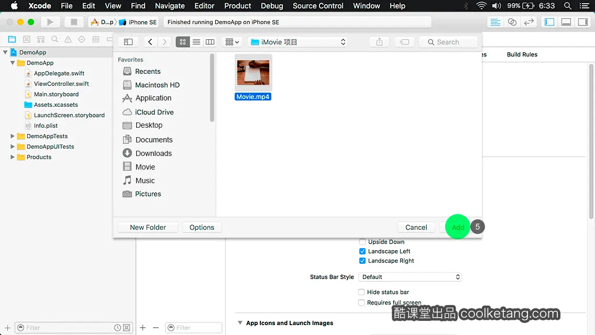The width and height of the screenshot is (595, 335).
Task: Switch file dialog to list view
Action: coord(196,42)
